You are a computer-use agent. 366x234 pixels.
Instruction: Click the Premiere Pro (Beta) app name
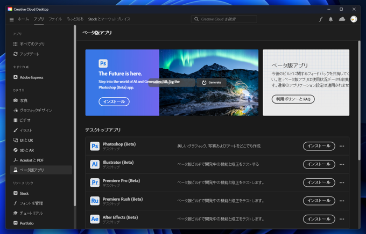pos(122,181)
